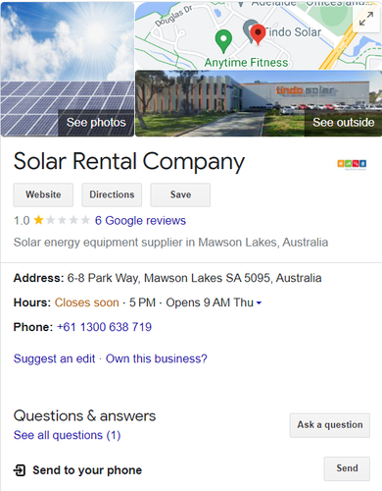Click the green Anytime Fitness map marker
The width and height of the screenshot is (382, 491).
223,41
